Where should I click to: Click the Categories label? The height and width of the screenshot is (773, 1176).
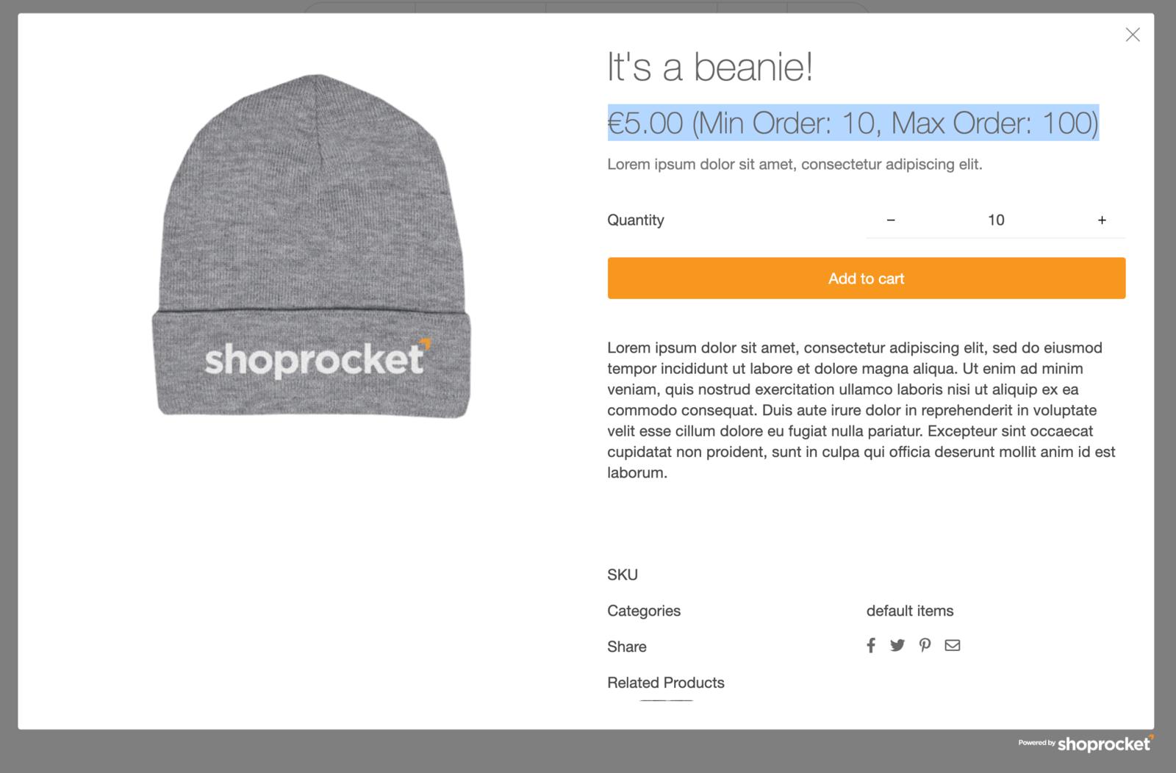pyautogui.click(x=644, y=611)
